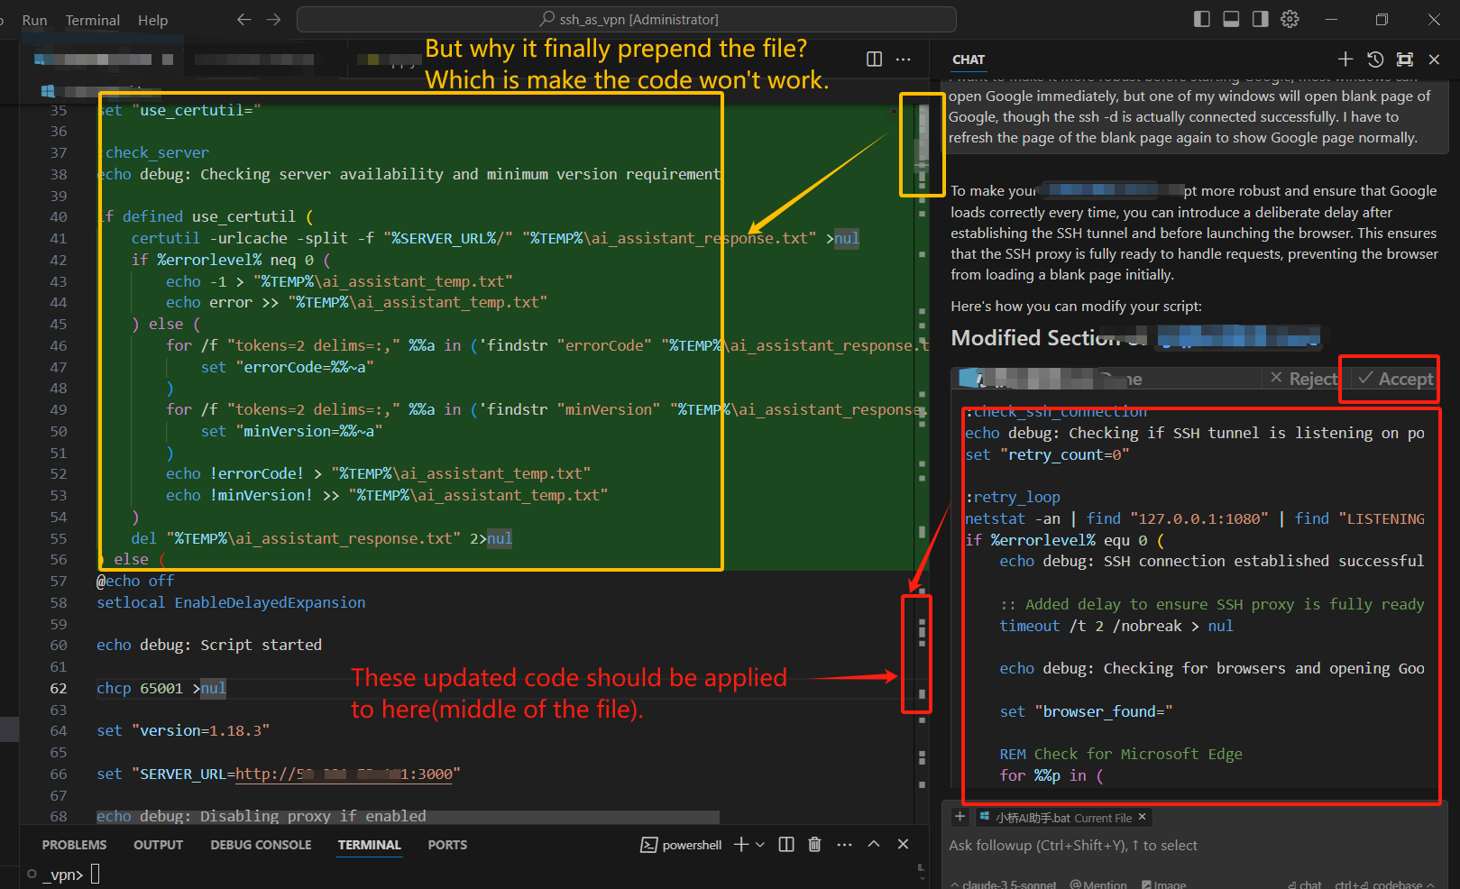
Task: Click the Image attach button
Action: coord(1163,884)
